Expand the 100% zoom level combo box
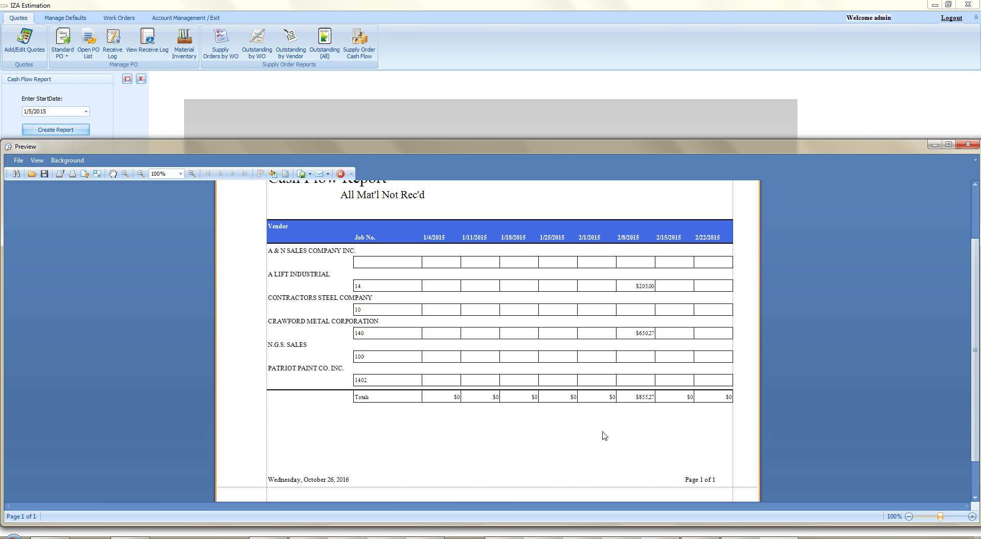Viewport: 981px width, 539px height. point(180,174)
